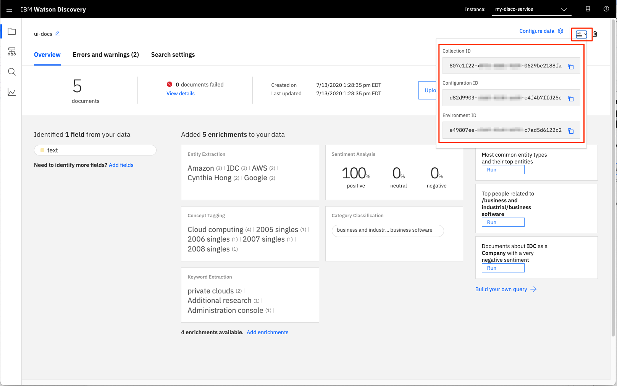Open the schema hierarchy icon in sidebar
The image size is (617, 386).
pyautogui.click(x=12, y=51)
